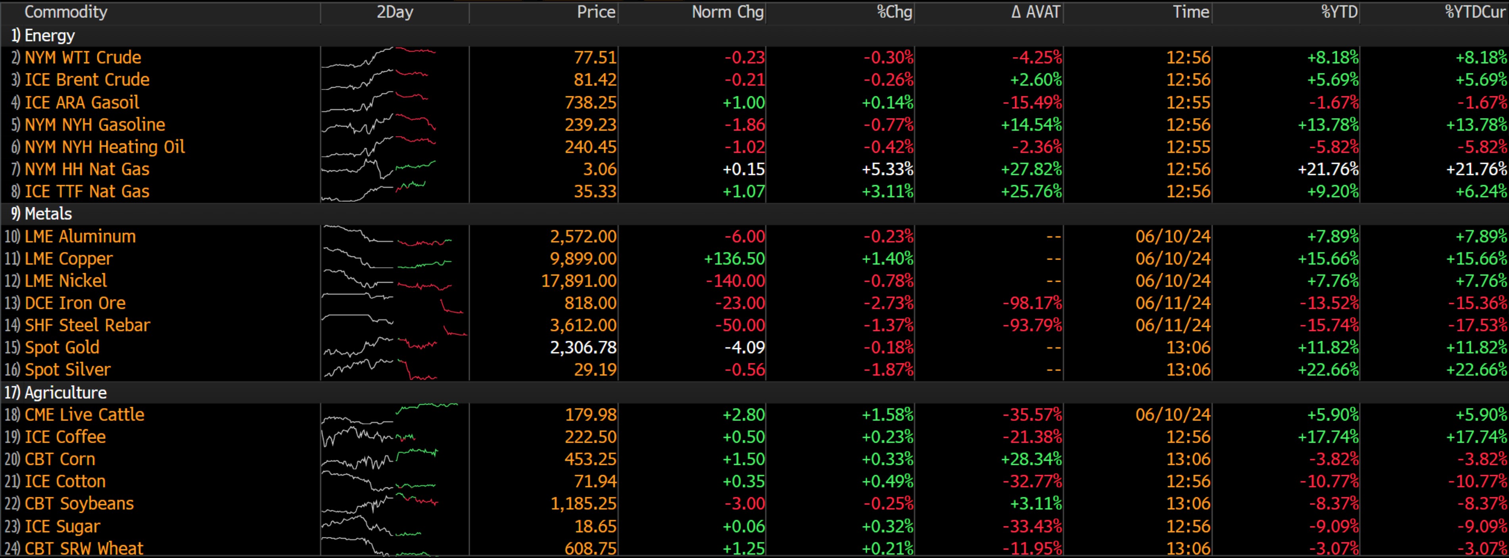Select the Δ AVAT column header

[x=1036, y=12]
